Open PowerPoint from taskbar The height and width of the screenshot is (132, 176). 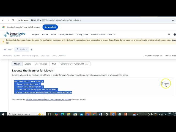pyautogui.click(x=126, y=114)
